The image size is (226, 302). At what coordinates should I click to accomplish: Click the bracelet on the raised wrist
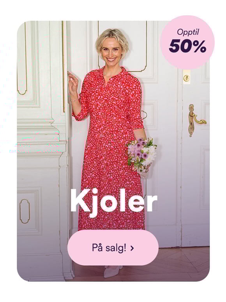pyautogui.click(x=75, y=100)
